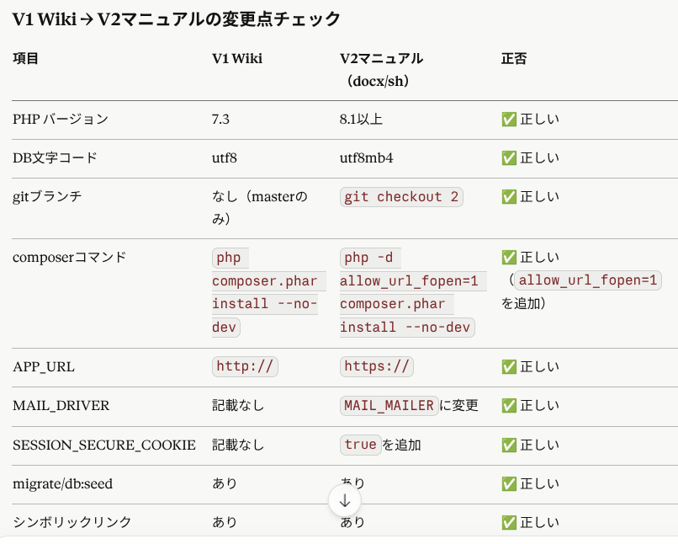
Task: Click the 'git checkout 2' code snippet
Action: click(x=402, y=197)
